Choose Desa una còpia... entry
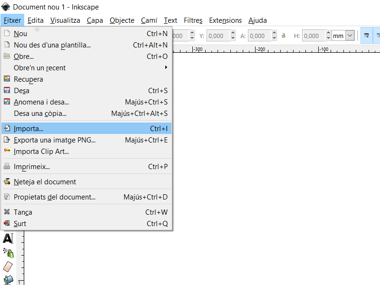Image resolution: width=380 pixels, height=285 pixels. pyautogui.click(x=86, y=113)
